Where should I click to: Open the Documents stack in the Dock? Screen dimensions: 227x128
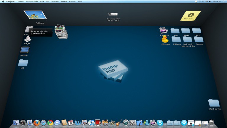pos(177,123)
